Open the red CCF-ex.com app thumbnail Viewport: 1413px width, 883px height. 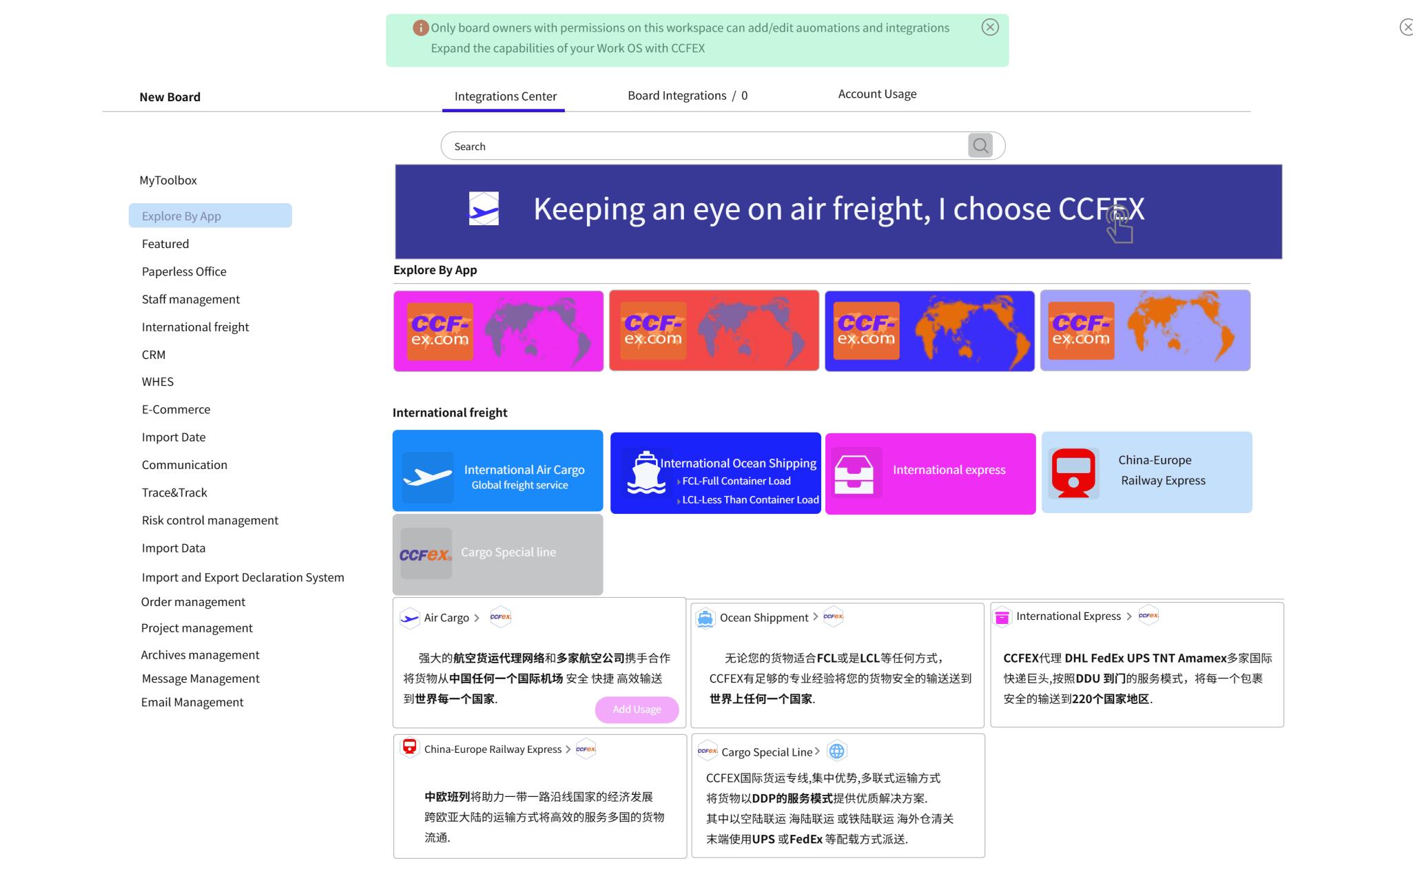[714, 331]
